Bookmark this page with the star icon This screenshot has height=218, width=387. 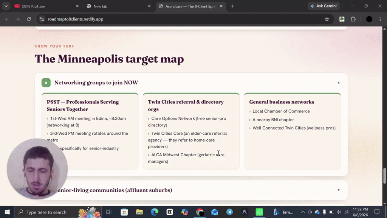click(x=327, y=19)
